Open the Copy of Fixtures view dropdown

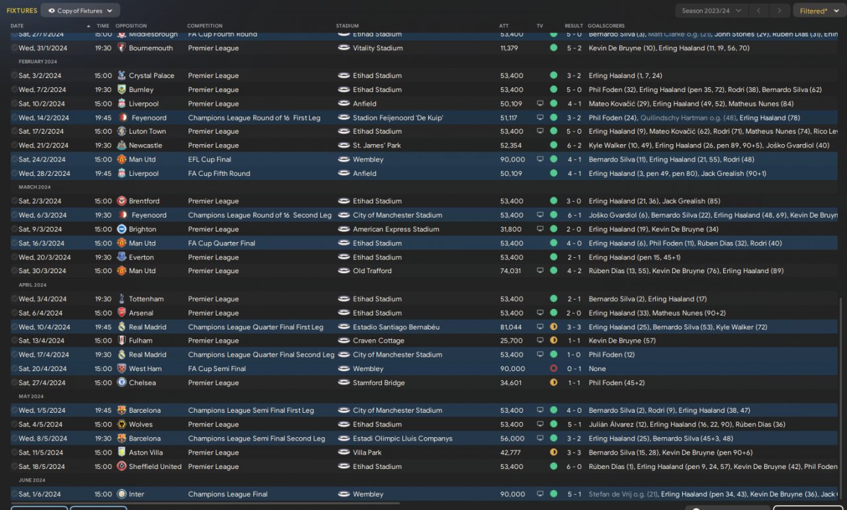(80, 11)
